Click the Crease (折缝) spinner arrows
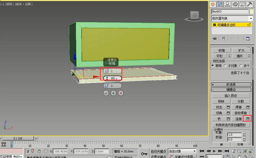Viewport: 256px width, 158px height. 244,140
